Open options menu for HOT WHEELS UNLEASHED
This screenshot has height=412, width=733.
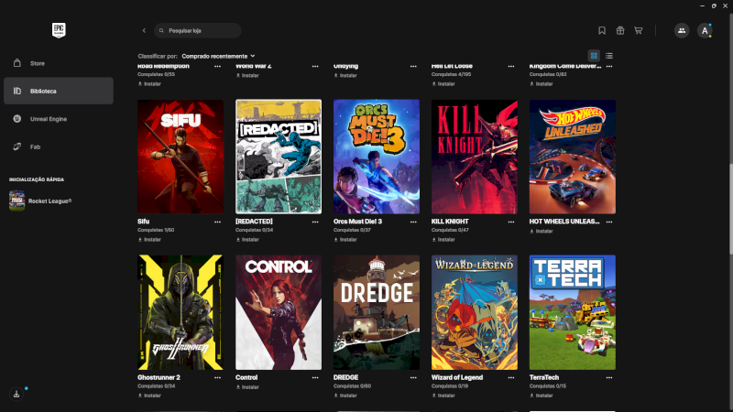pos(609,222)
